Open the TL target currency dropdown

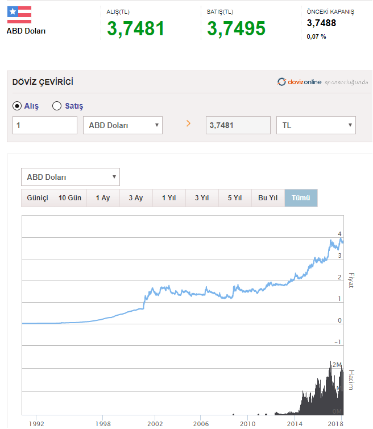coord(316,125)
